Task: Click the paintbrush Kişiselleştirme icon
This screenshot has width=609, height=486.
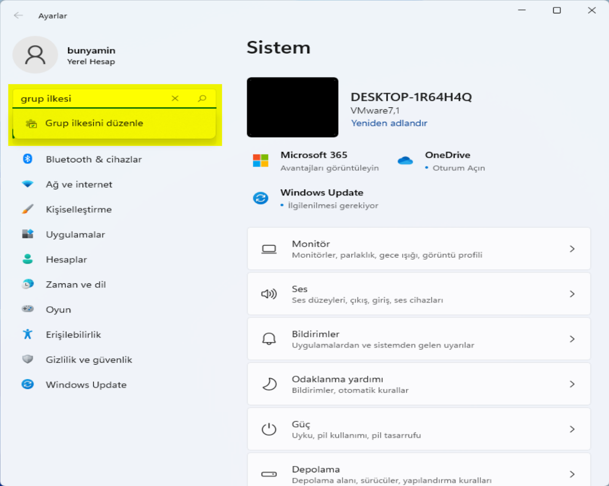Action: (x=27, y=209)
